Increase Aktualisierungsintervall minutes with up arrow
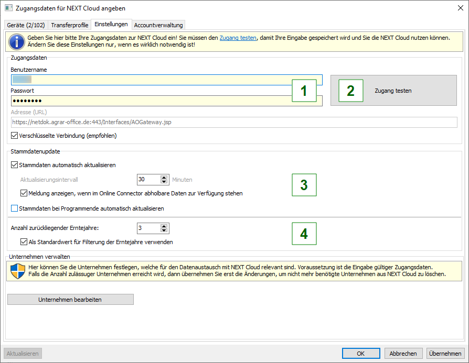The image size is (469, 363). pyautogui.click(x=164, y=177)
